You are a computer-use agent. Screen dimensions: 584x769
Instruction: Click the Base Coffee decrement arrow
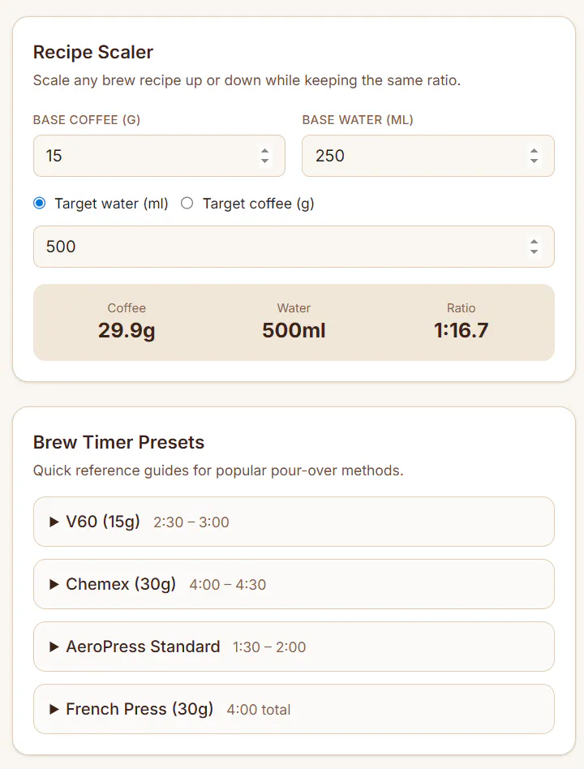pos(264,161)
